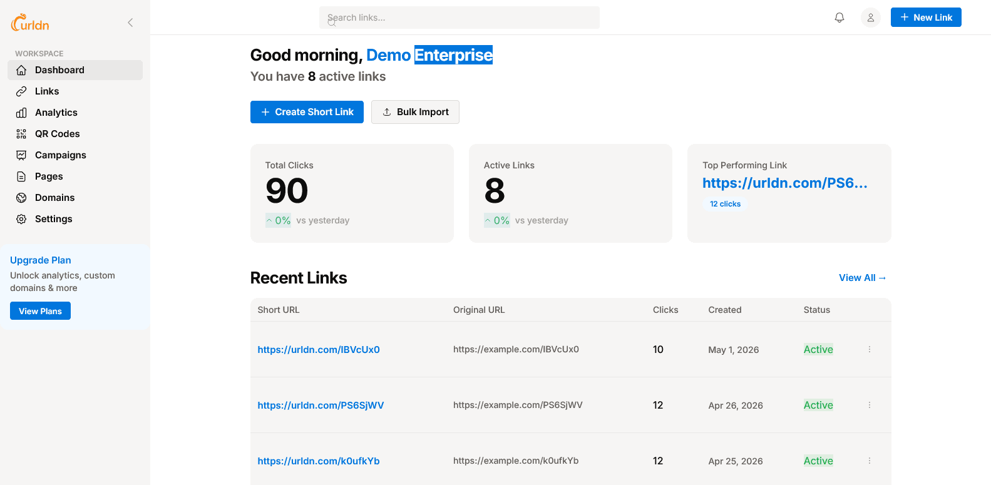Click the Short URL column header
The width and height of the screenshot is (991, 485).
pyautogui.click(x=279, y=310)
